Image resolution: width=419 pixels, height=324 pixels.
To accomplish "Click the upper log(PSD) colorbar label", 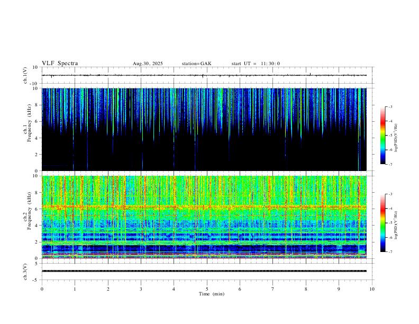I will (396, 138).
